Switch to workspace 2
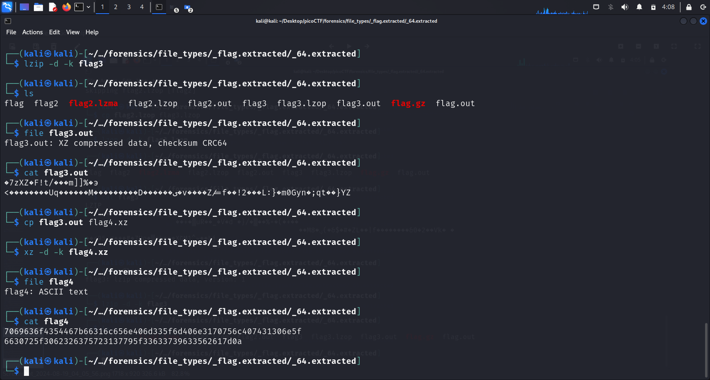The width and height of the screenshot is (710, 380). pyautogui.click(x=116, y=7)
